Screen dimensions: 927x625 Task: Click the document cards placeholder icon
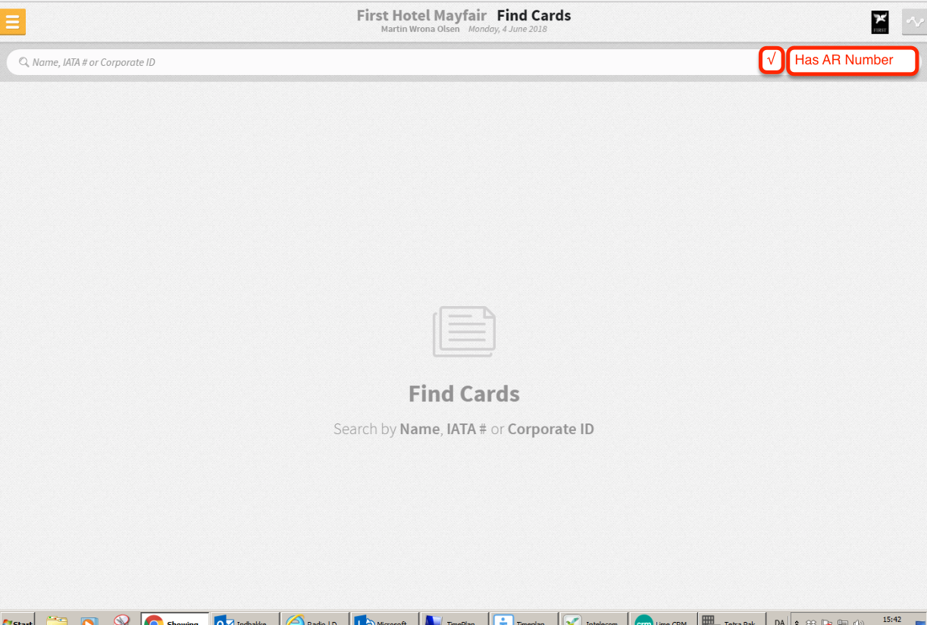tap(464, 331)
